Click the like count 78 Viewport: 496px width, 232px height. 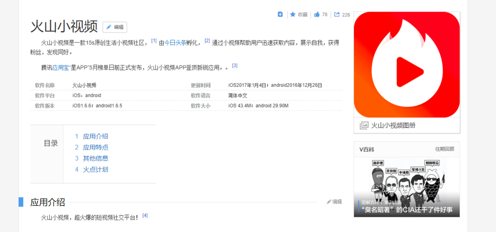pos(324,14)
